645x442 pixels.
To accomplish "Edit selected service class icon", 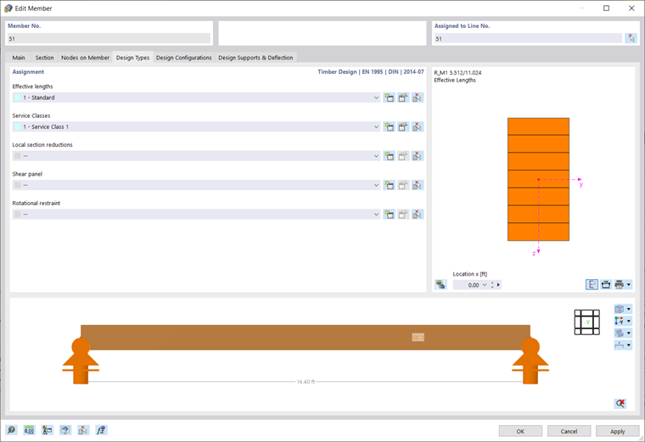I will [403, 126].
